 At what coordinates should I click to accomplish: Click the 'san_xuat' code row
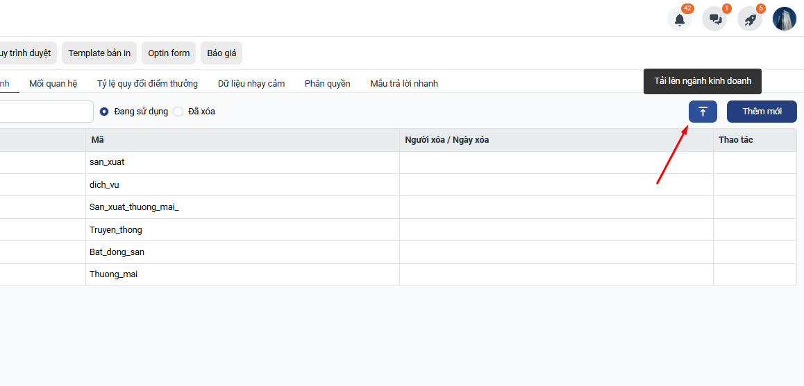(x=107, y=162)
